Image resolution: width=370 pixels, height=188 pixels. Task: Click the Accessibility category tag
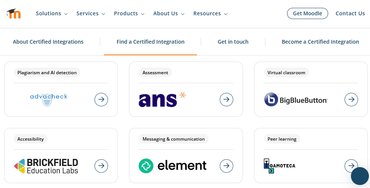30,139
